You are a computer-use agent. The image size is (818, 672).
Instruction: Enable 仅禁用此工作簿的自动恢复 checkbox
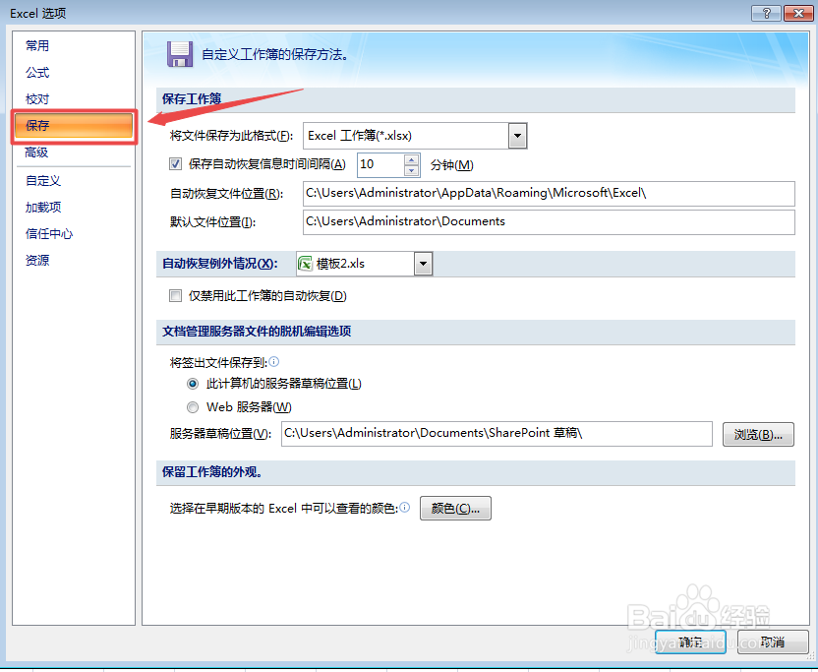[x=175, y=296]
